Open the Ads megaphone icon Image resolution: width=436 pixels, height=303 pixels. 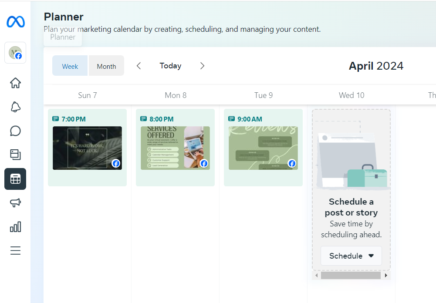15,202
